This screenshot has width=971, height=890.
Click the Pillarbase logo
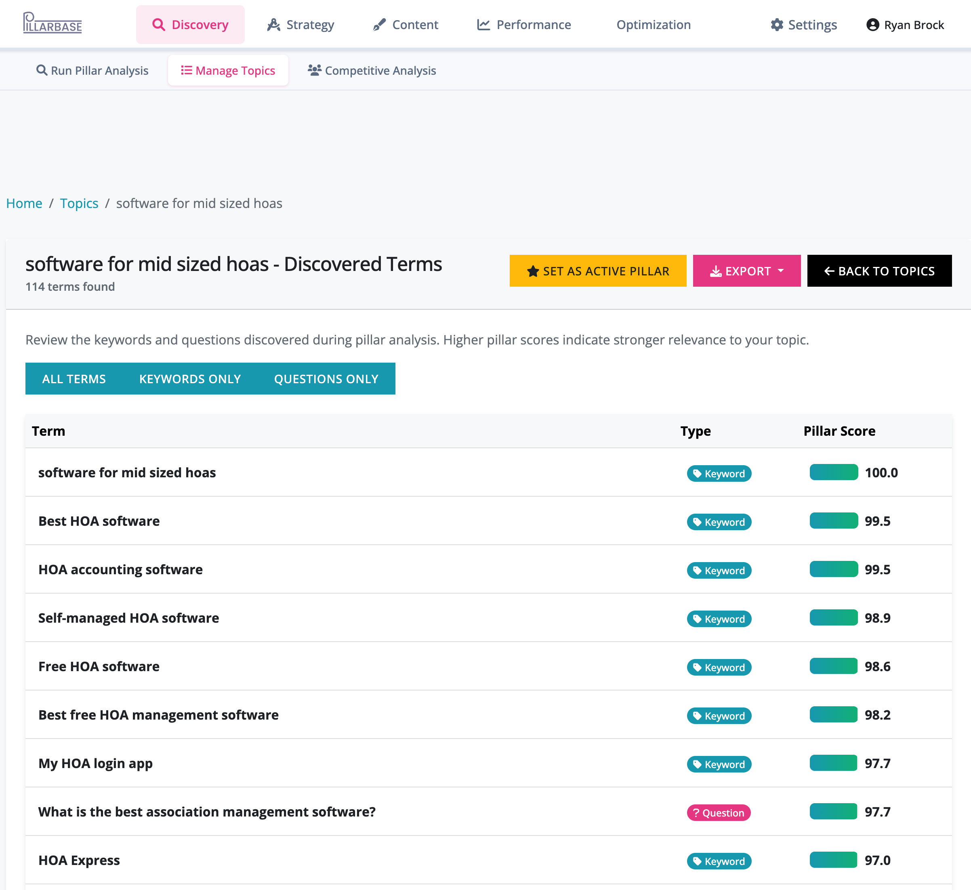point(53,23)
